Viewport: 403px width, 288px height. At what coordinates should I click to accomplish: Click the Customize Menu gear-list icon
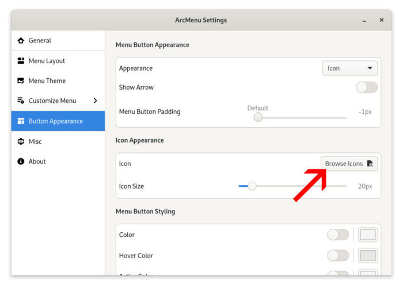click(x=21, y=101)
